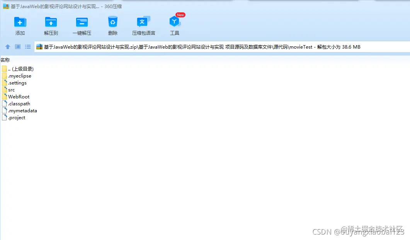Click the archive path address field

click(x=222, y=47)
